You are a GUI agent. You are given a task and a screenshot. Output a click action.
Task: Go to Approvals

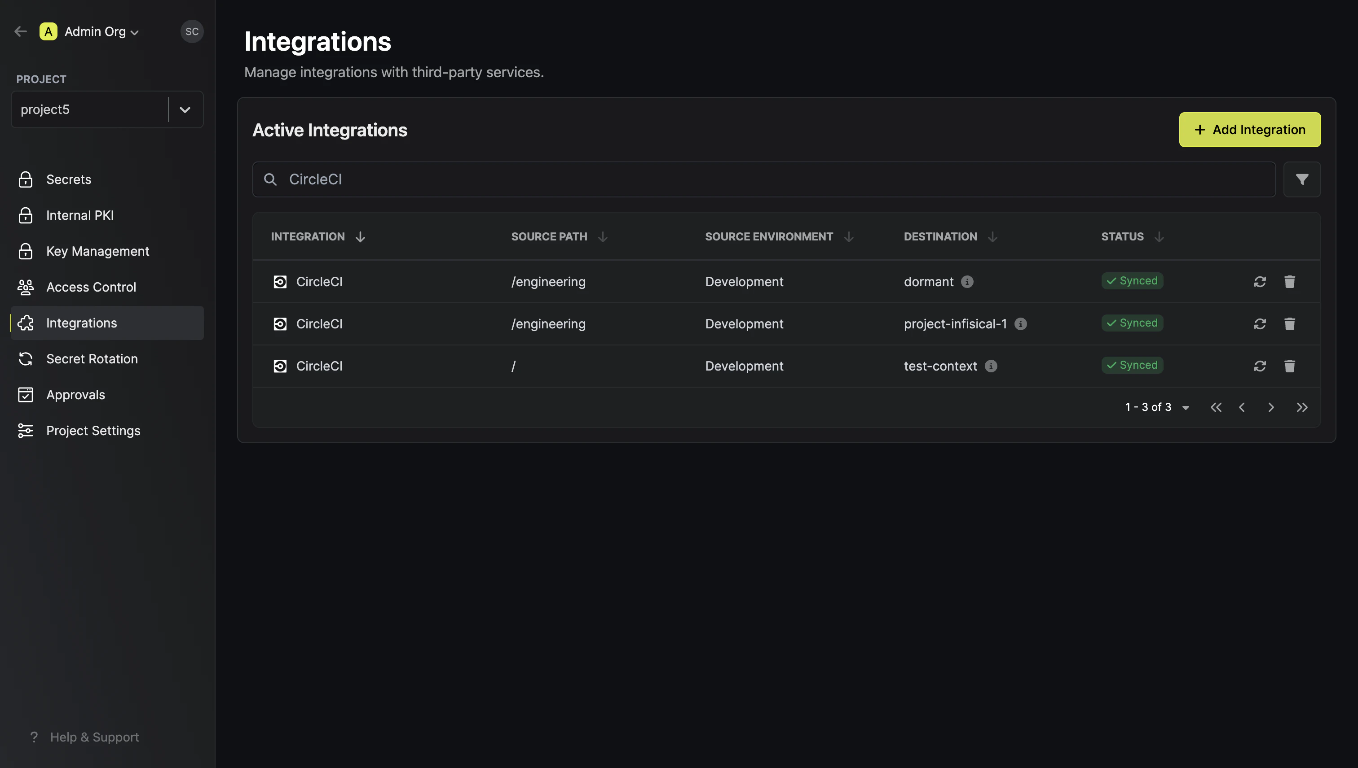point(107,395)
